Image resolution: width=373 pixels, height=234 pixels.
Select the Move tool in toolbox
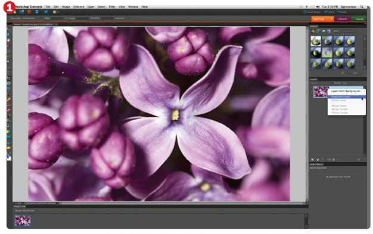8,29
